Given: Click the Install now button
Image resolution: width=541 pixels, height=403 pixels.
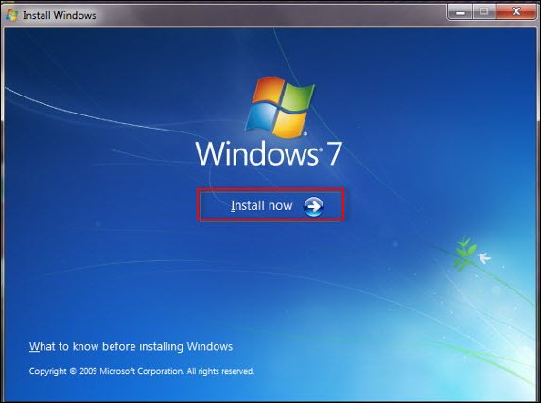Looking at the screenshot, I should [270, 205].
